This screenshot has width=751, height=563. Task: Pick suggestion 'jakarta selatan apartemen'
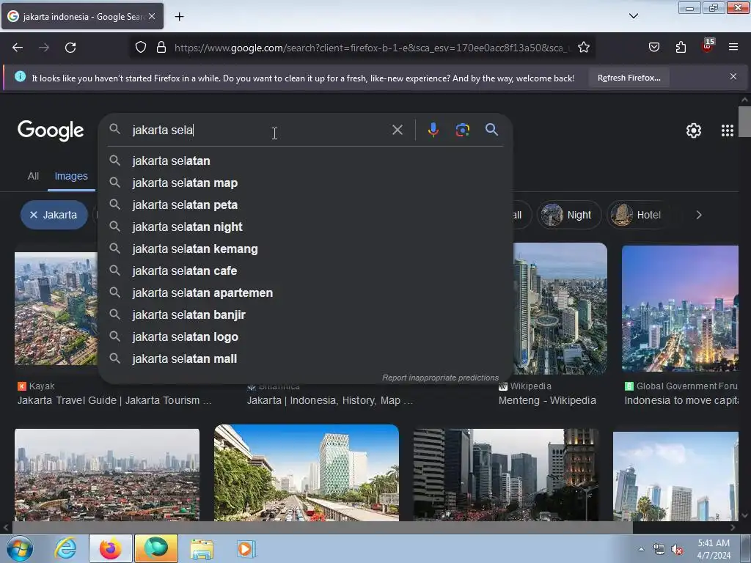coord(306,293)
